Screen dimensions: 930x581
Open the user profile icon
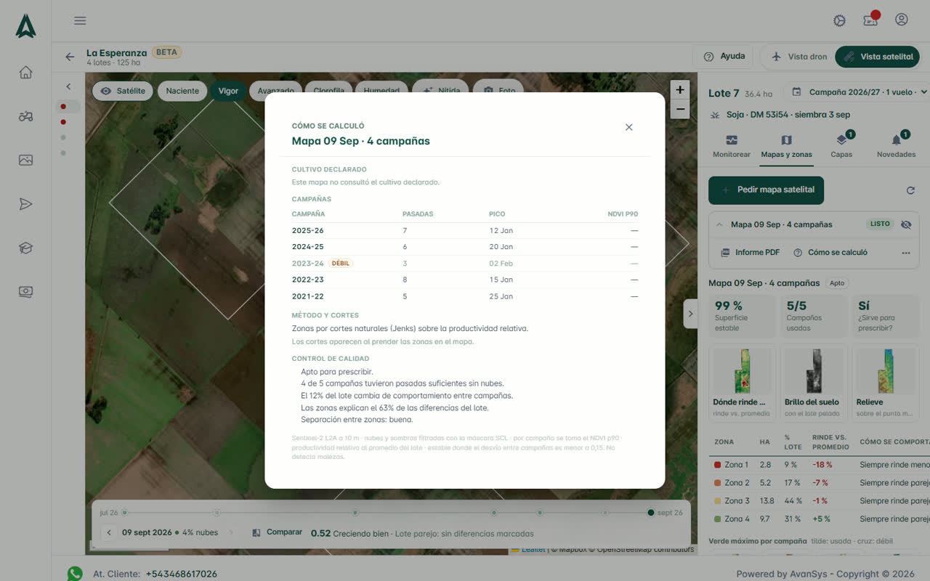[902, 20]
